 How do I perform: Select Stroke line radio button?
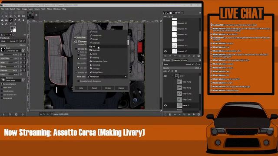tap(76, 49)
